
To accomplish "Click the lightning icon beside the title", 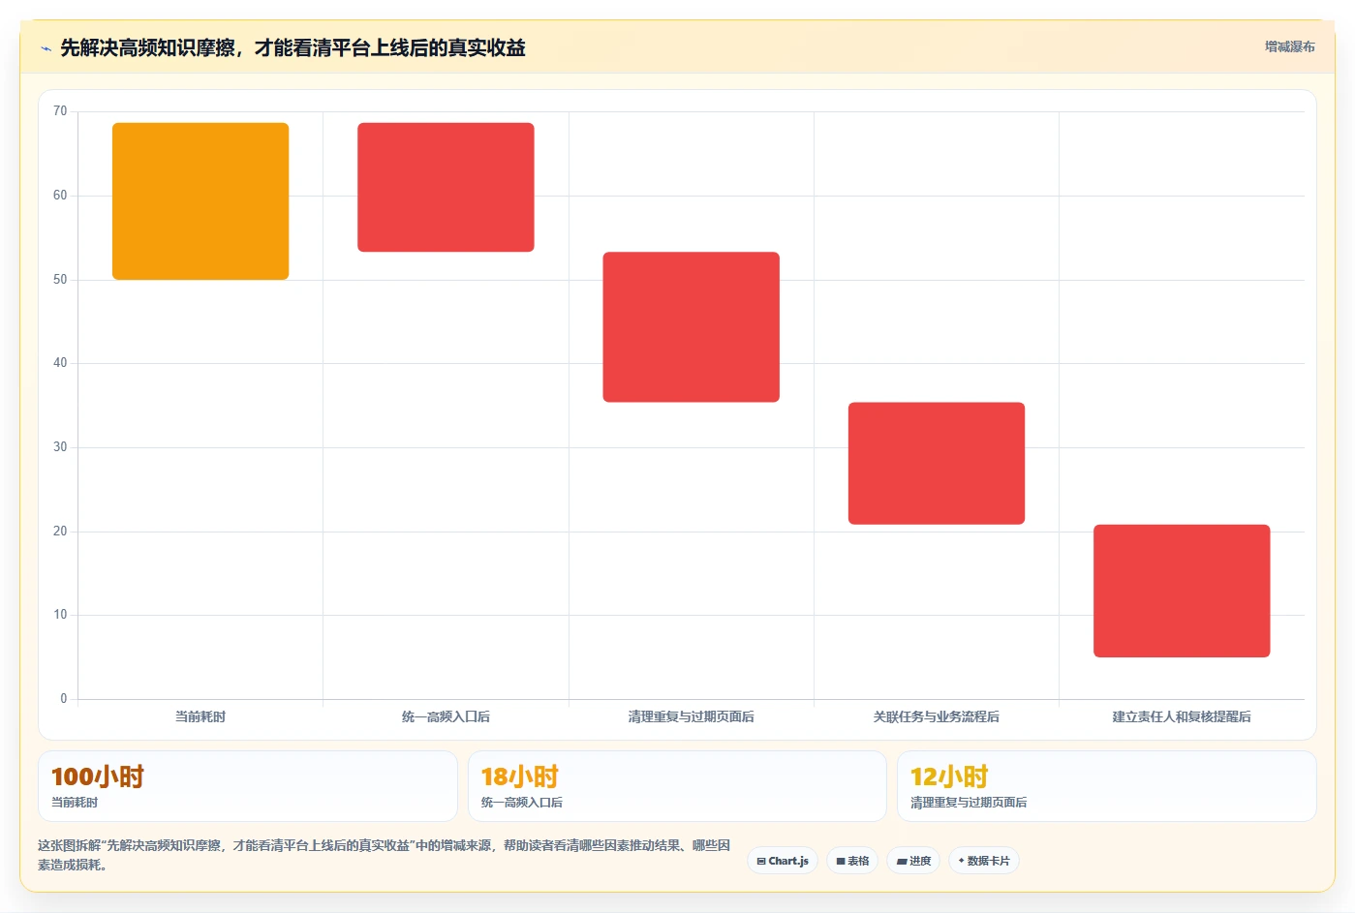I will point(46,47).
